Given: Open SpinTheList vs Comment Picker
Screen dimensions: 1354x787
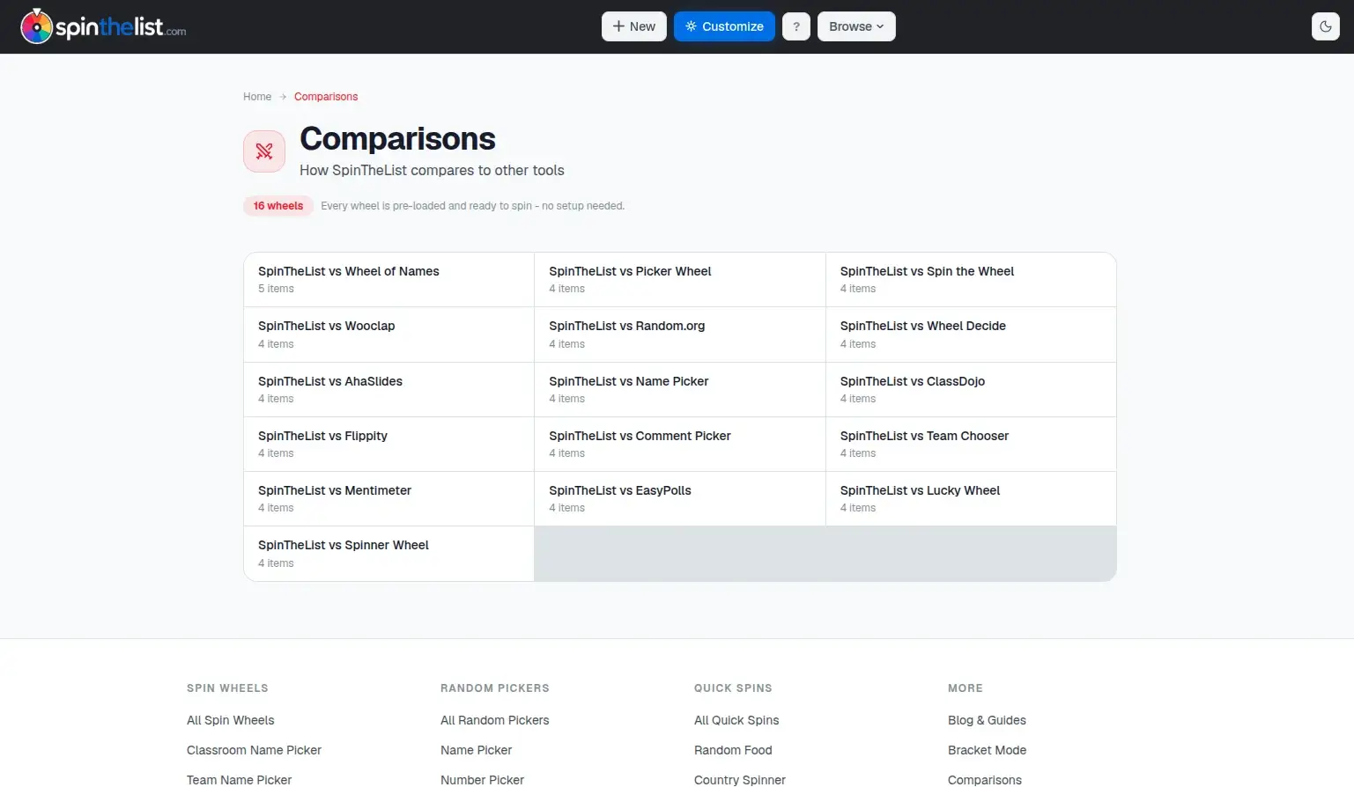Looking at the screenshot, I should click(x=680, y=444).
